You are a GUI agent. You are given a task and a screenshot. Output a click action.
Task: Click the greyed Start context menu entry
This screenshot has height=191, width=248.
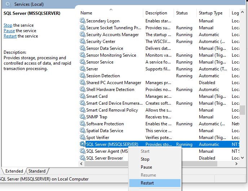pyautogui.click(x=155, y=151)
